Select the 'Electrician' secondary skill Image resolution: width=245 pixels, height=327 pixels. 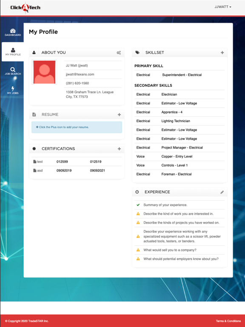point(169,95)
